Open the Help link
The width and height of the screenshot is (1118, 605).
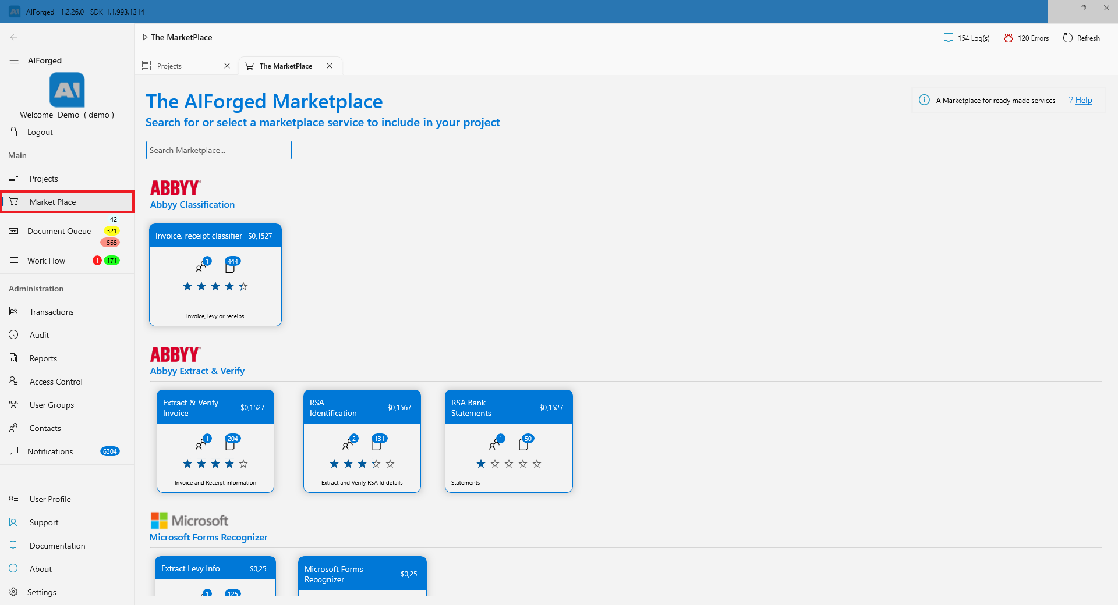[1084, 100]
